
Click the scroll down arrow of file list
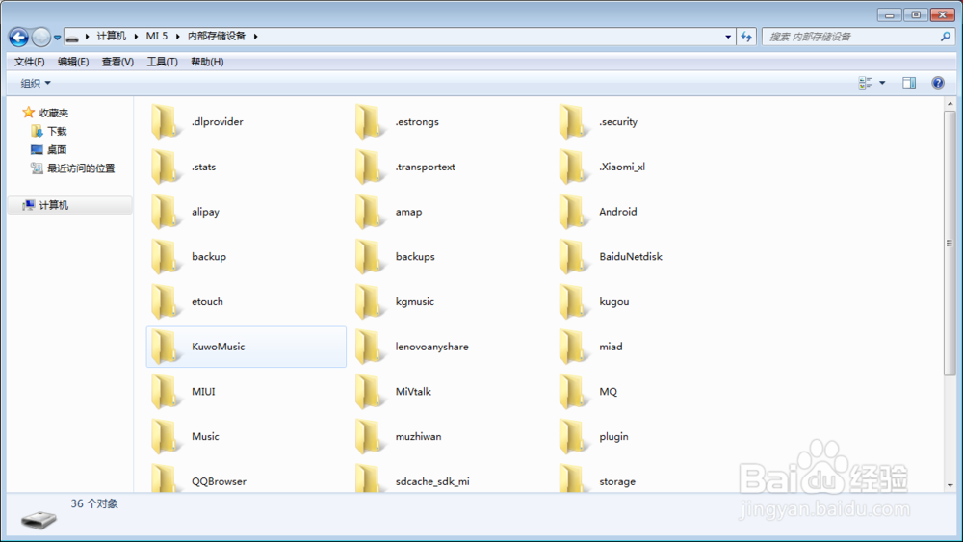(950, 485)
